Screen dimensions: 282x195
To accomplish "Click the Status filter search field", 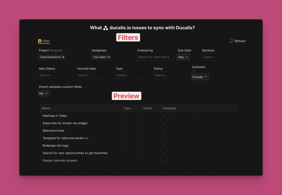I will pyautogui.click(x=170, y=75).
